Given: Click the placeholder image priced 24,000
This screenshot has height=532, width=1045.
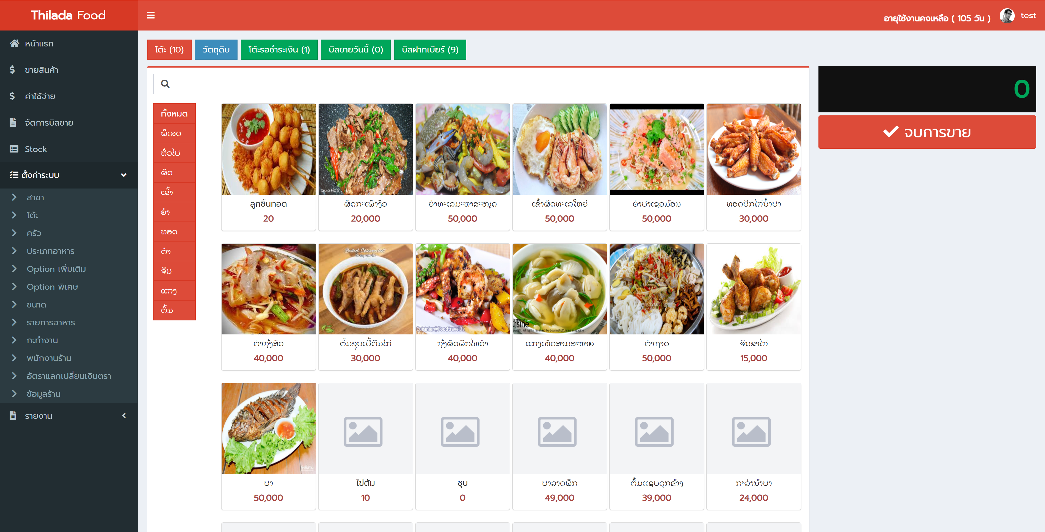Looking at the screenshot, I should [751, 431].
